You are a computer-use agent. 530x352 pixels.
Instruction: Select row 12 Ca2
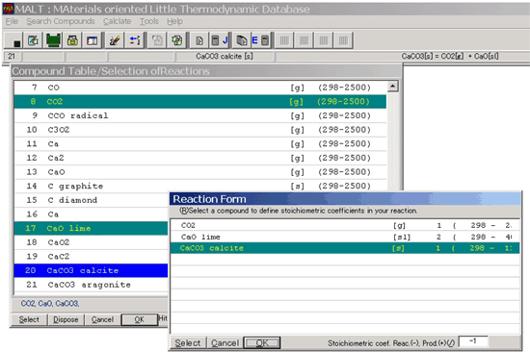coord(200,158)
